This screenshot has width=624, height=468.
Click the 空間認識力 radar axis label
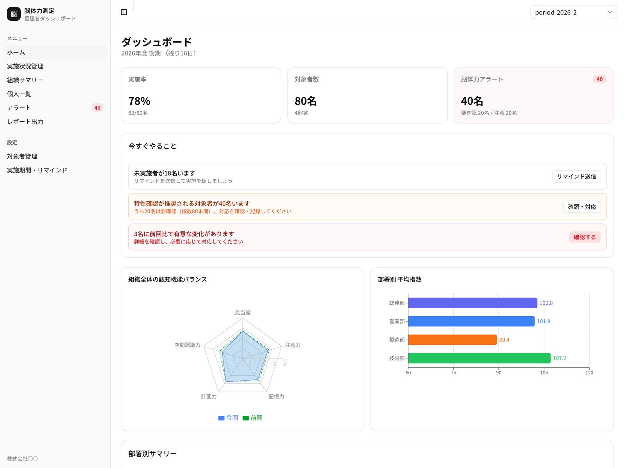click(187, 345)
